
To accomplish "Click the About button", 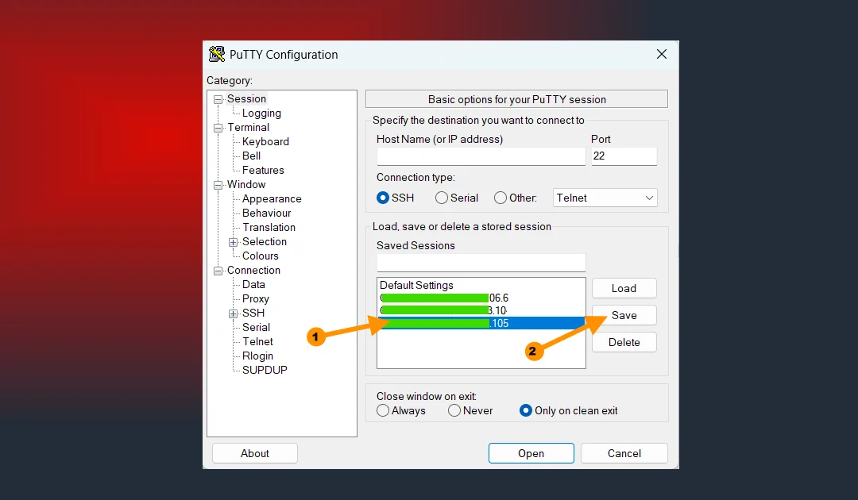I will (255, 453).
